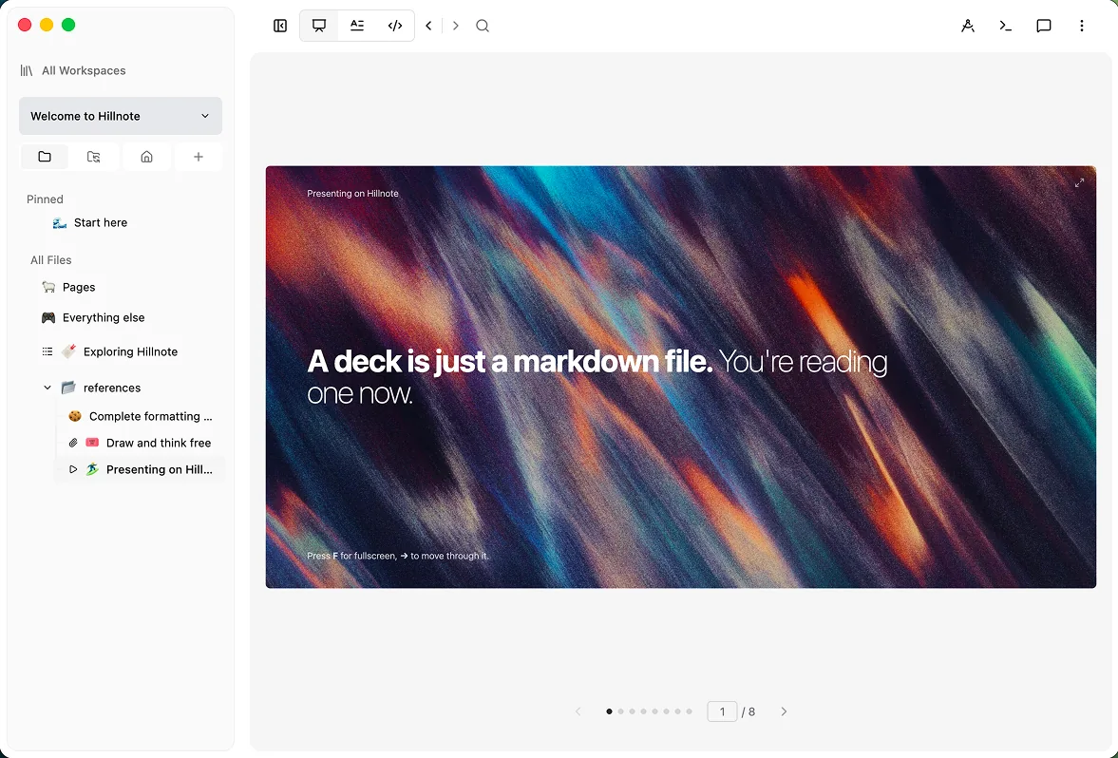
Task: Click the Presenting on Hillnote slide header text
Action: [x=353, y=193]
